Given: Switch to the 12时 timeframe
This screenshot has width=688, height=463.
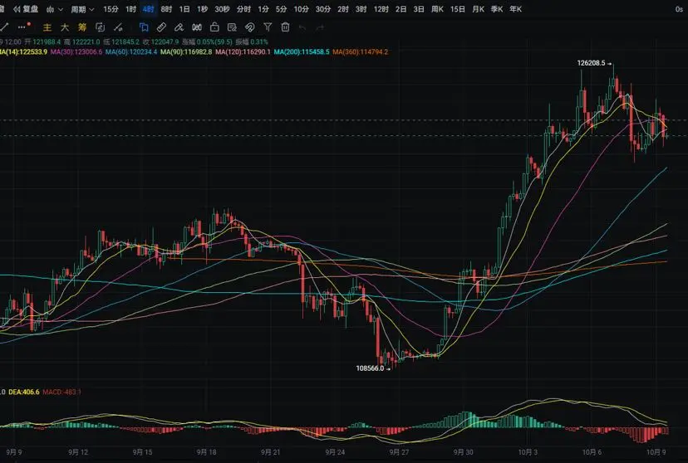Looking at the screenshot, I should (381, 9).
